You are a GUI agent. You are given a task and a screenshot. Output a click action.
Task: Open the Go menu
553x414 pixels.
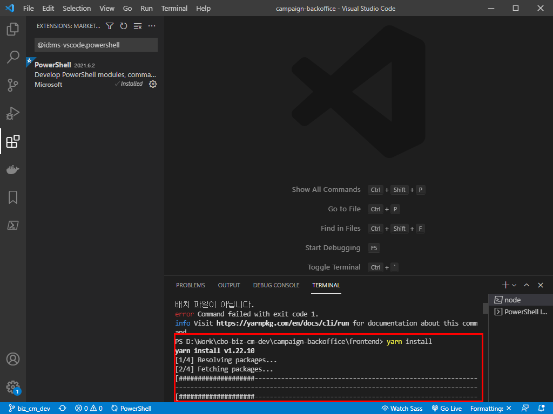pos(127,8)
